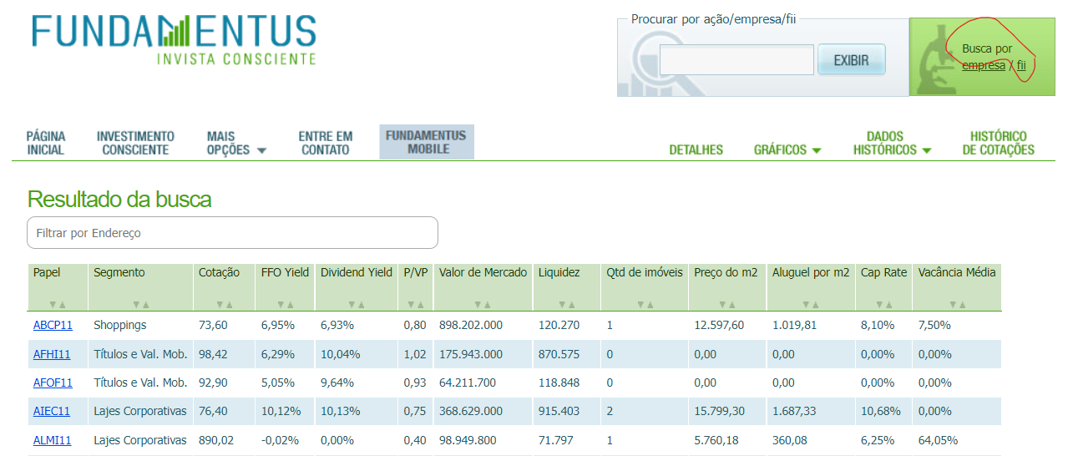
Task: Click the Cap Rate header text
Action: click(x=883, y=272)
